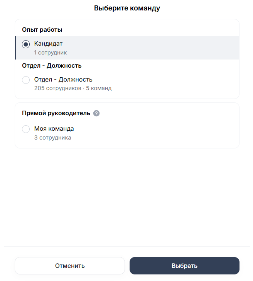Click the help question mark icon
This screenshot has height=281, width=253.
pyautogui.click(x=96, y=113)
